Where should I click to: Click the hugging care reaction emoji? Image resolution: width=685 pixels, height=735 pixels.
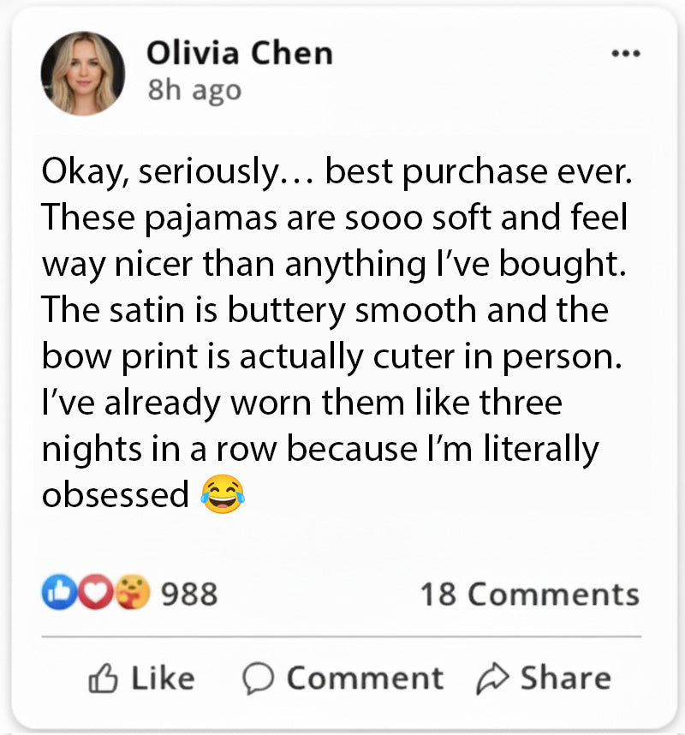134,592
